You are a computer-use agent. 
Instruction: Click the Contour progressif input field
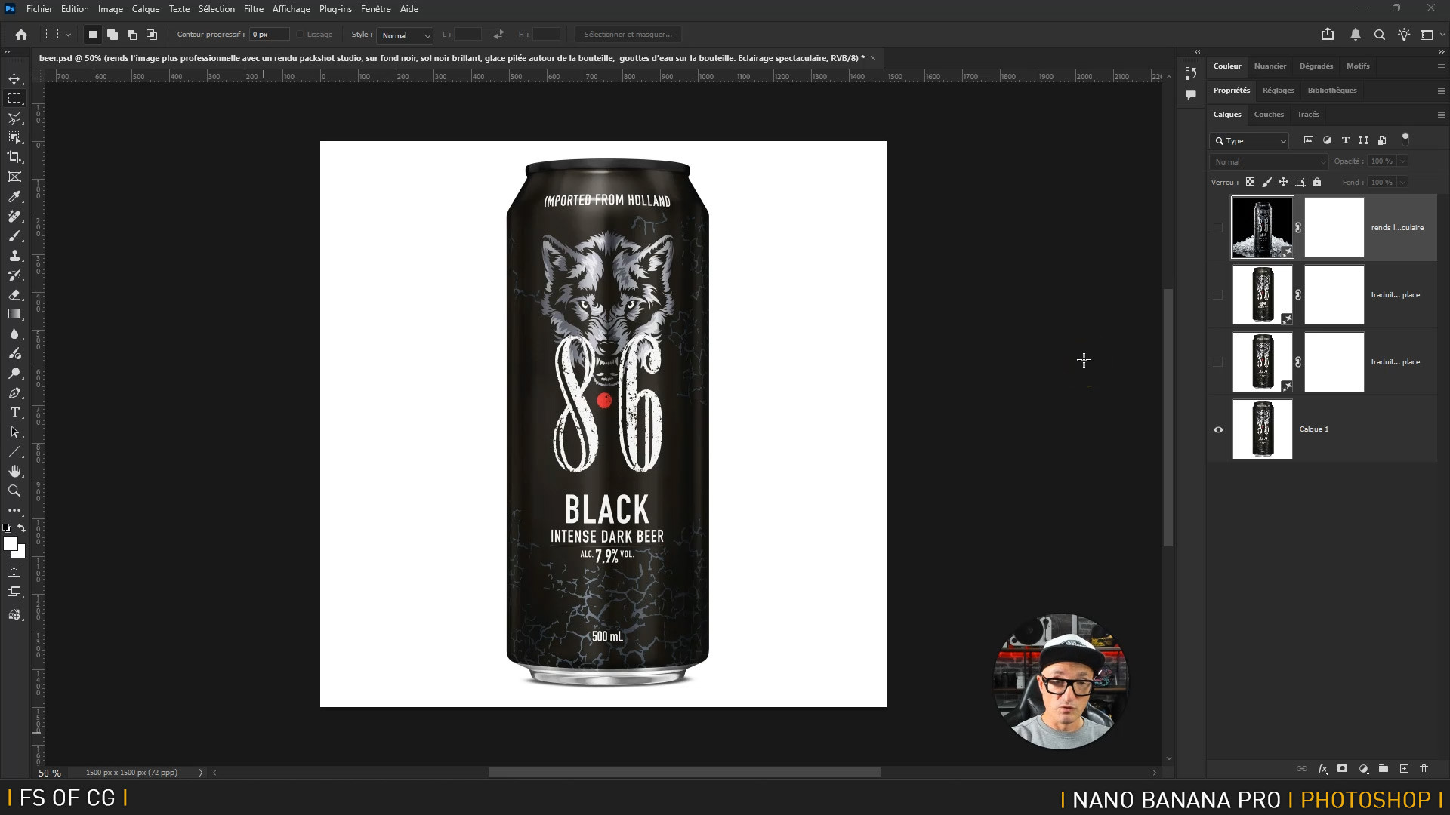pos(269,35)
